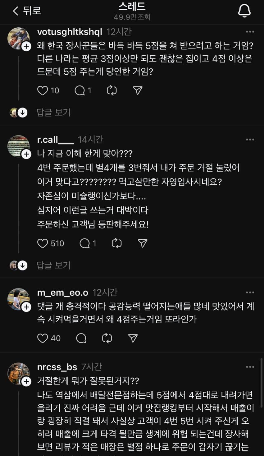This screenshot has height=456, width=264.
Task: Open m_em_eo.o's profile by tapping the username
Action: [x=61, y=292]
